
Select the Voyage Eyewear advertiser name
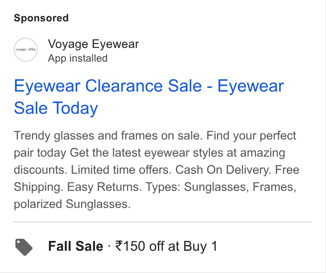(93, 44)
